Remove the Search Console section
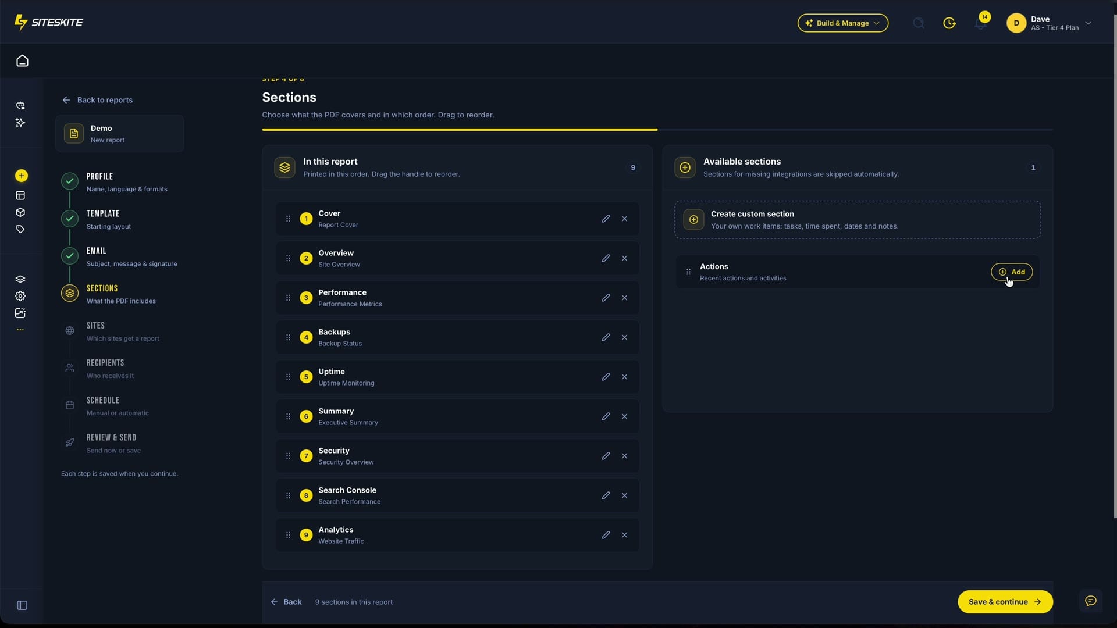The width and height of the screenshot is (1117, 628). coord(624,495)
